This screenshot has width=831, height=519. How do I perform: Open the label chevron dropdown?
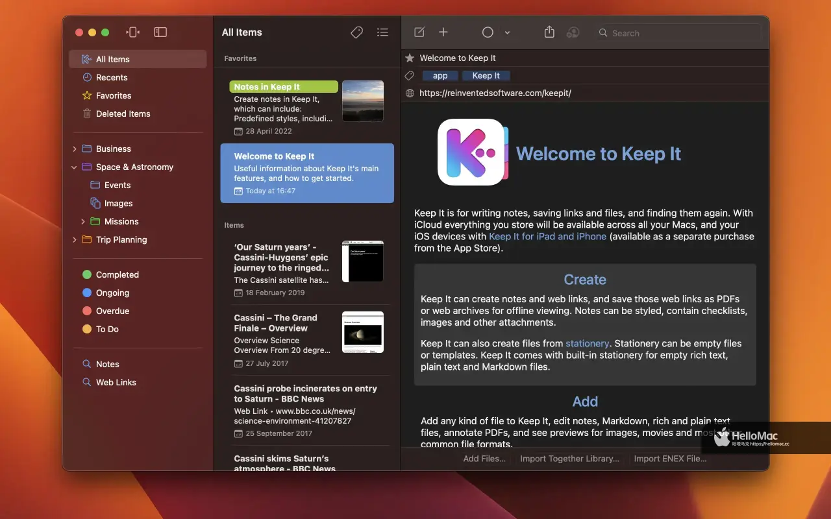click(507, 33)
